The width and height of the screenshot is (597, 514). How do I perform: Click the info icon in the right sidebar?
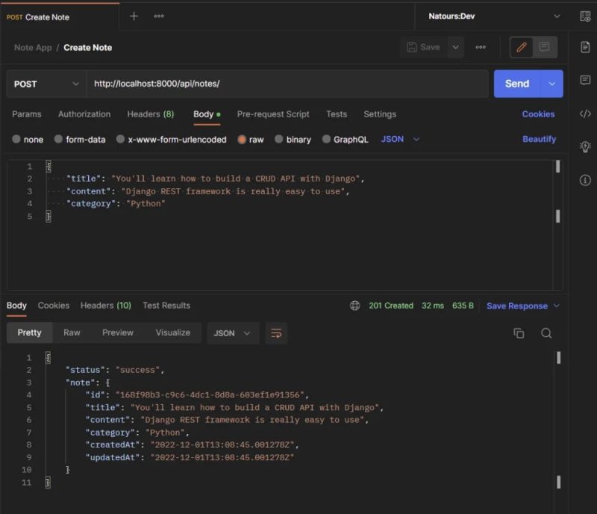click(586, 179)
